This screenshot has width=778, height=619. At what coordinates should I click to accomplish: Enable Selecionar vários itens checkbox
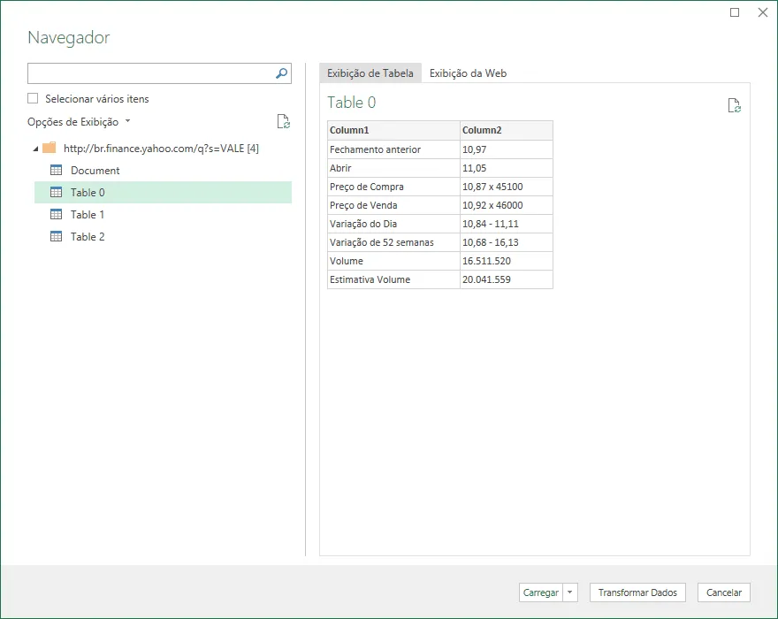click(x=33, y=98)
